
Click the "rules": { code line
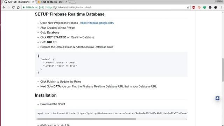[48, 59]
